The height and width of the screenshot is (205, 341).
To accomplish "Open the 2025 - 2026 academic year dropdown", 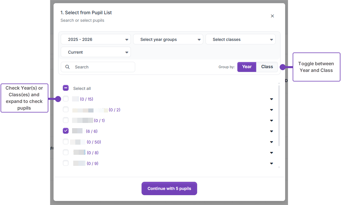I will (x=96, y=39).
